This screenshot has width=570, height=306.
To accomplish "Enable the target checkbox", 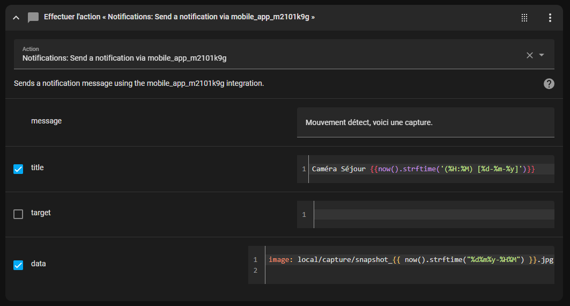I will pos(18,214).
